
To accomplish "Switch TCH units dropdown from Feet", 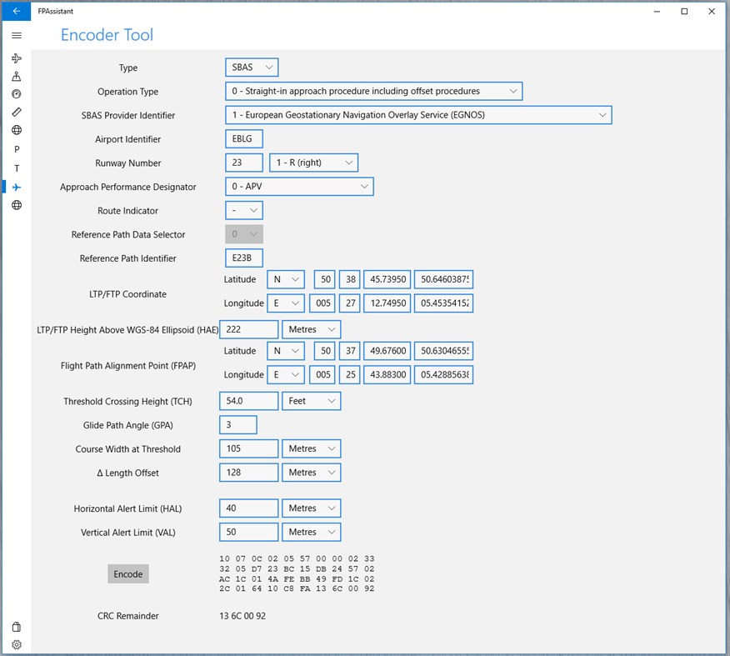I will [311, 401].
